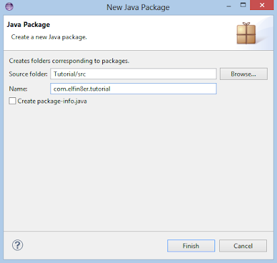Enable Create package-info.java checkbox

pos(12,101)
